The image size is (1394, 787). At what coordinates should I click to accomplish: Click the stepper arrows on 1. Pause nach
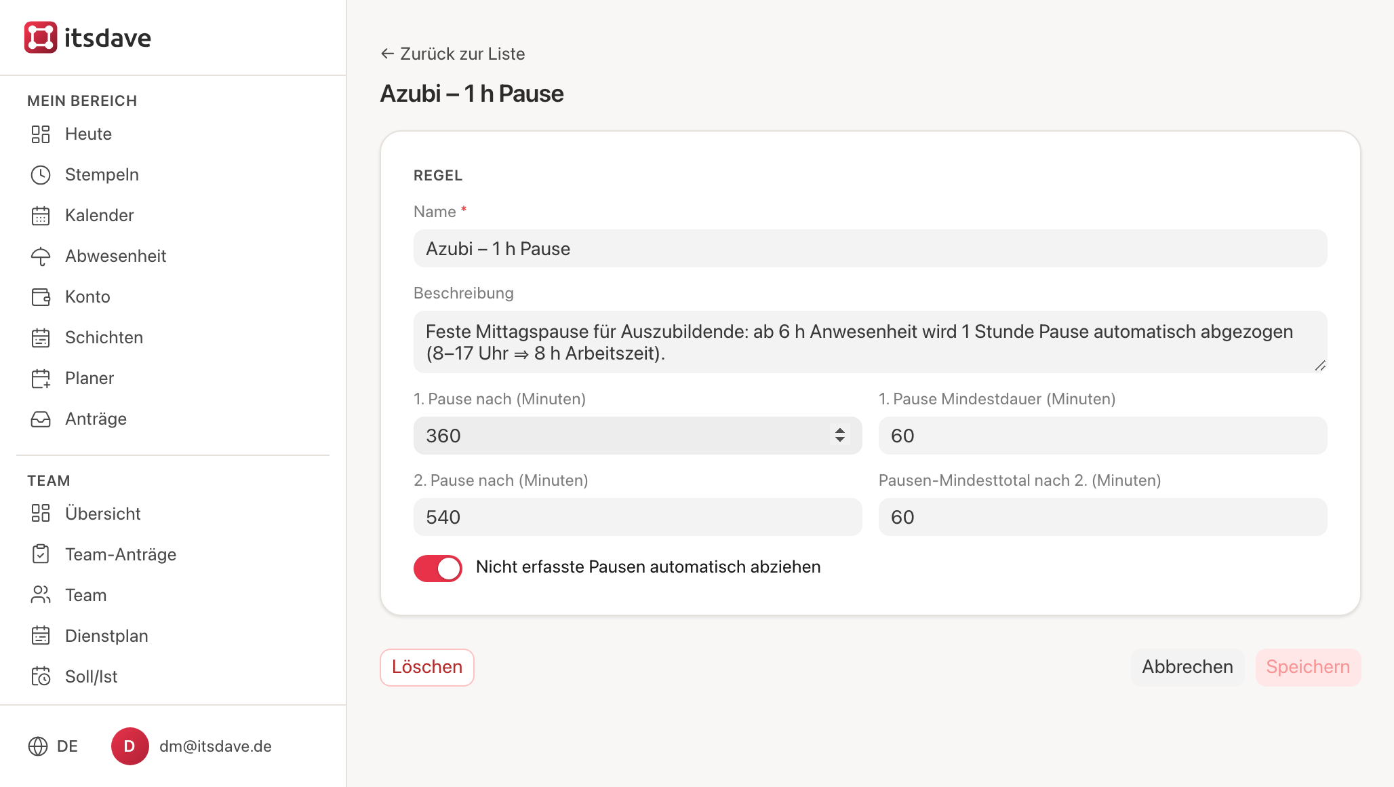coord(840,435)
